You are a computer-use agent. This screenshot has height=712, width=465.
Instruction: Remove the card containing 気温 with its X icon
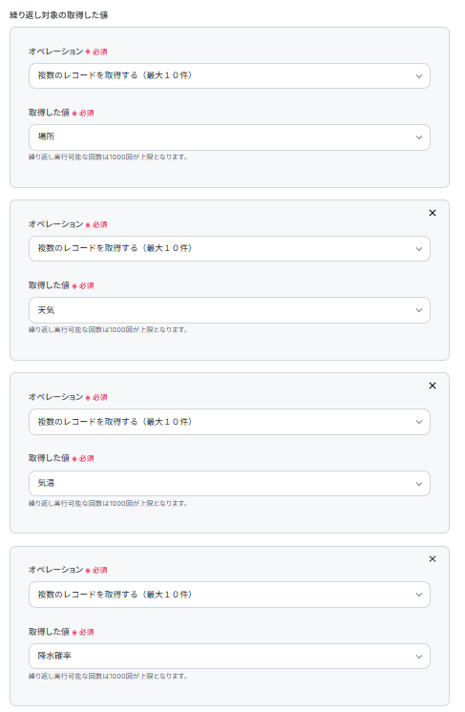coord(433,386)
